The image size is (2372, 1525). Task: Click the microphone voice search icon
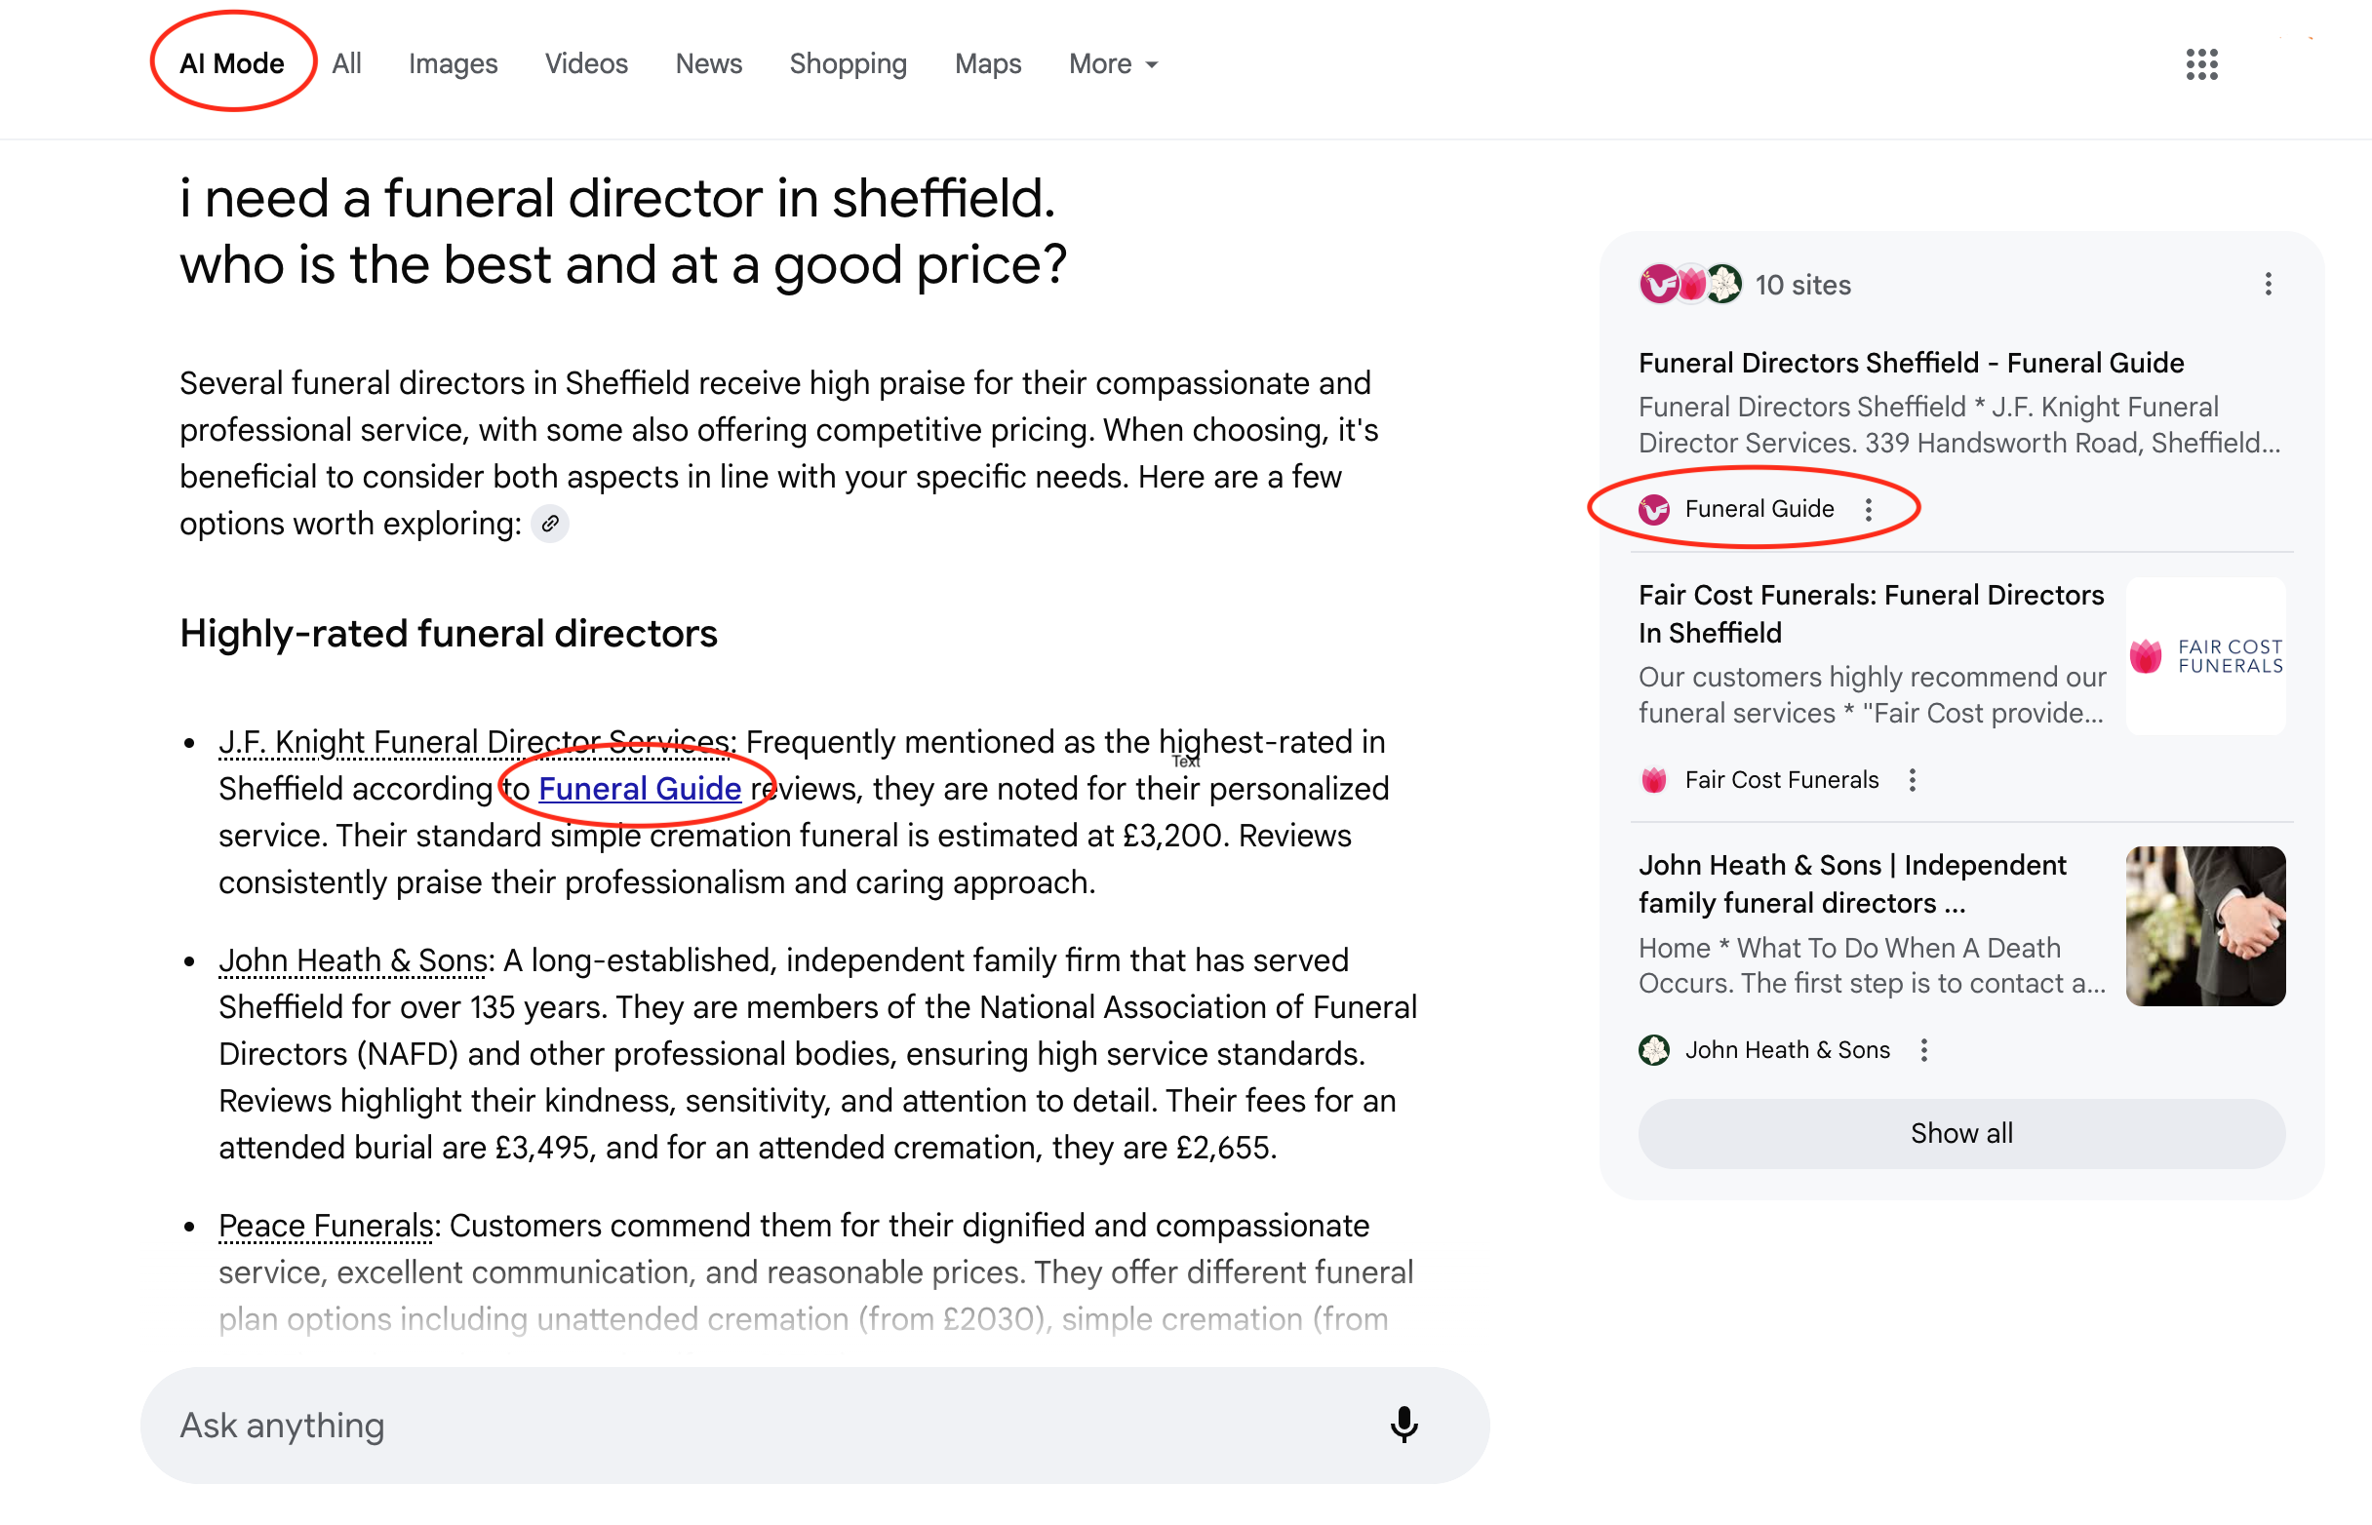(x=1403, y=1424)
